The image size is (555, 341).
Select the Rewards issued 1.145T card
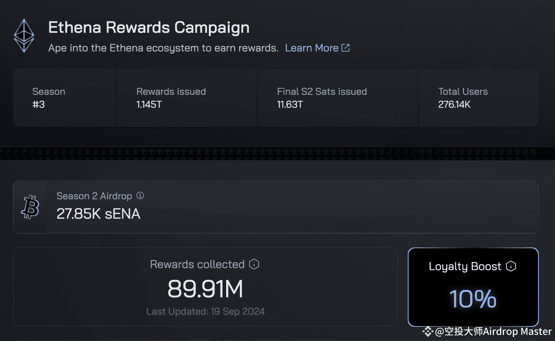tap(187, 98)
